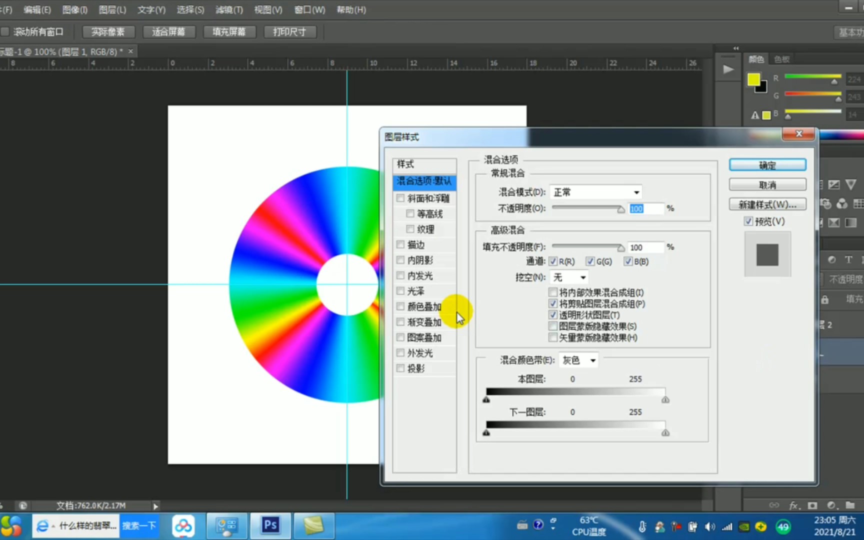Image resolution: width=864 pixels, height=540 pixels.
Task: Click the opacity value input field
Action: tap(646, 208)
